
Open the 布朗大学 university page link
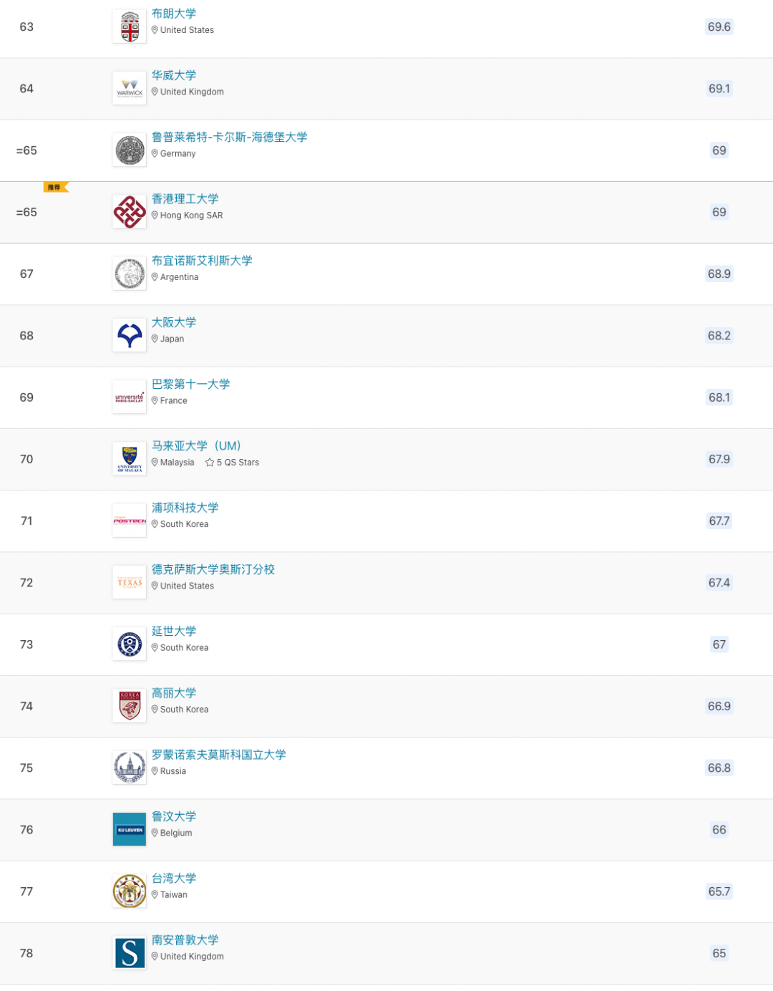click(x=172, y=13)
